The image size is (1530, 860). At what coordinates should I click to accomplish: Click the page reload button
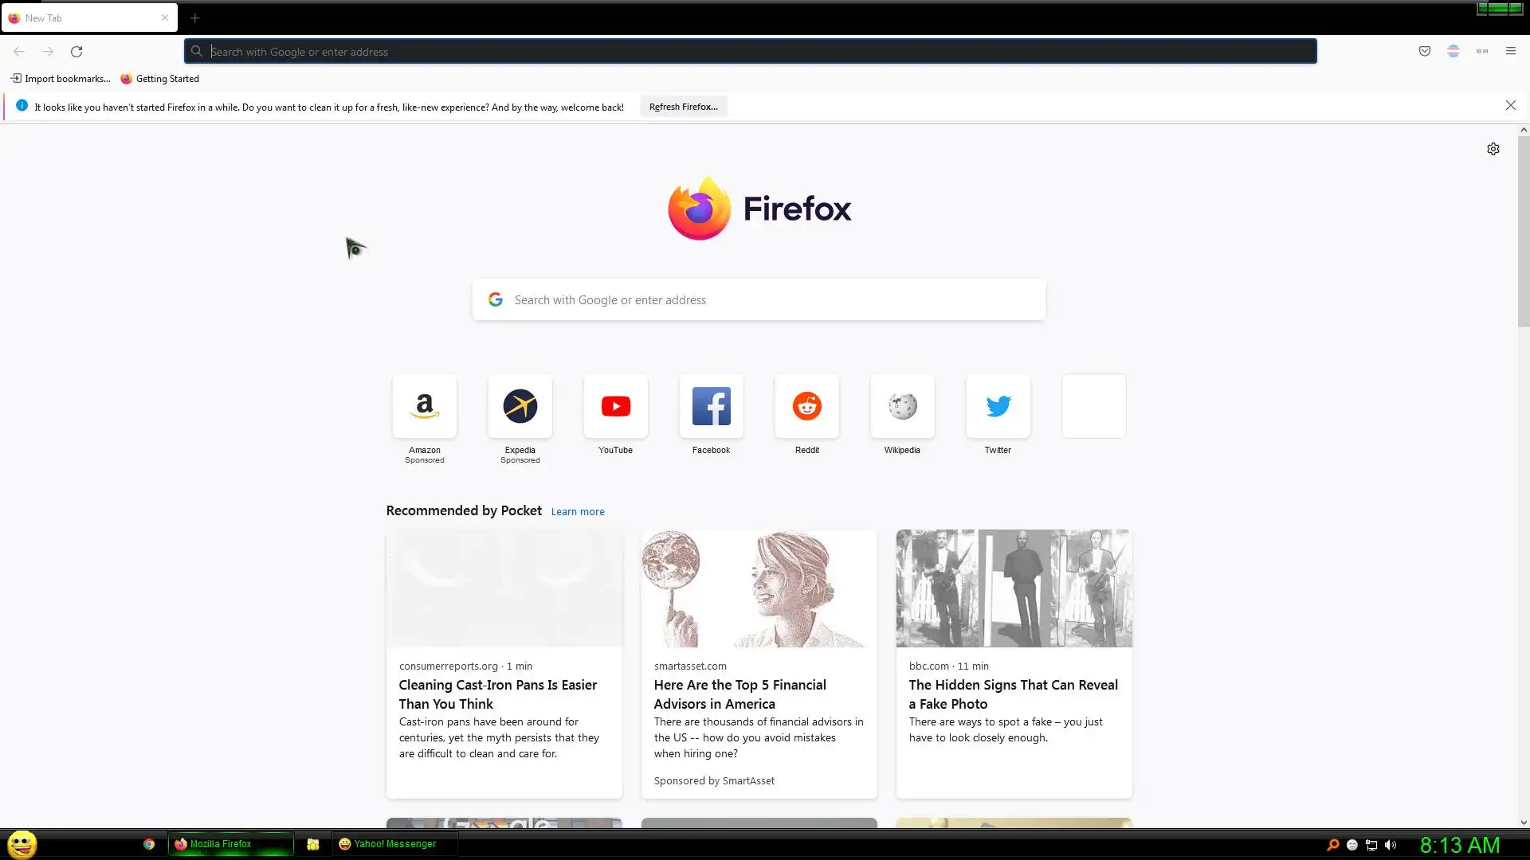pyautogui.click(x=76, y=52)
